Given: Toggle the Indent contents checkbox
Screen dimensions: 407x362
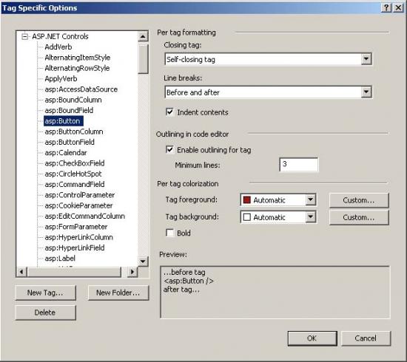Looking at the screenshot, I should pyautogui.click(x=169, y=112).
